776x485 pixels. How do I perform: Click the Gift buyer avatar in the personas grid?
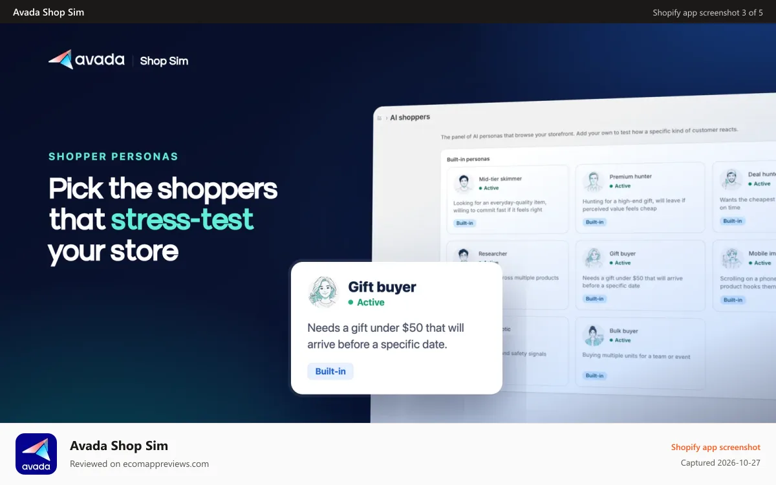[x=593, y=258]
